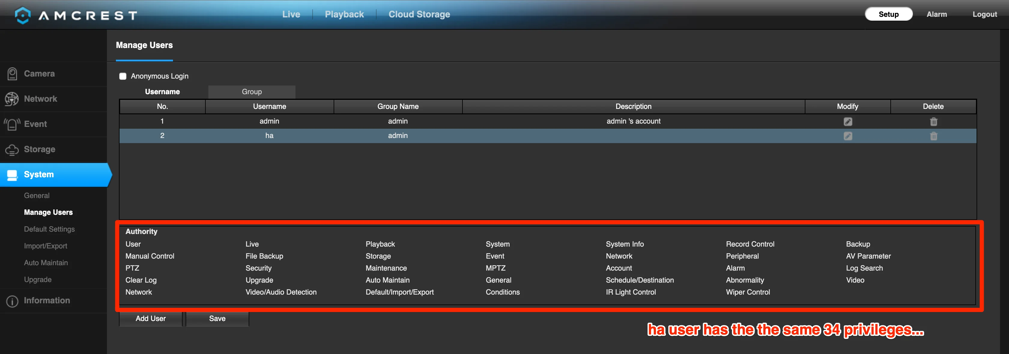Switch to the Playback view
Screen dimensions: 1009x354
[x=344, y=14]
